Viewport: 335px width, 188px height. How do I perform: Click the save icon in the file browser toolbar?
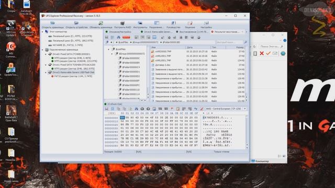pos(107,37)
